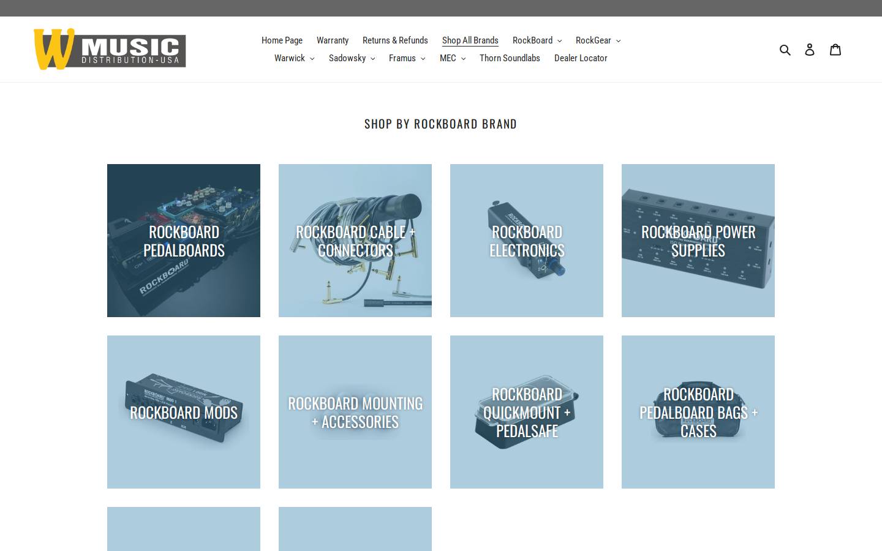Open RockBoard Pedalboards collection tile
The image size is (882, 551).
pos(184,241)
